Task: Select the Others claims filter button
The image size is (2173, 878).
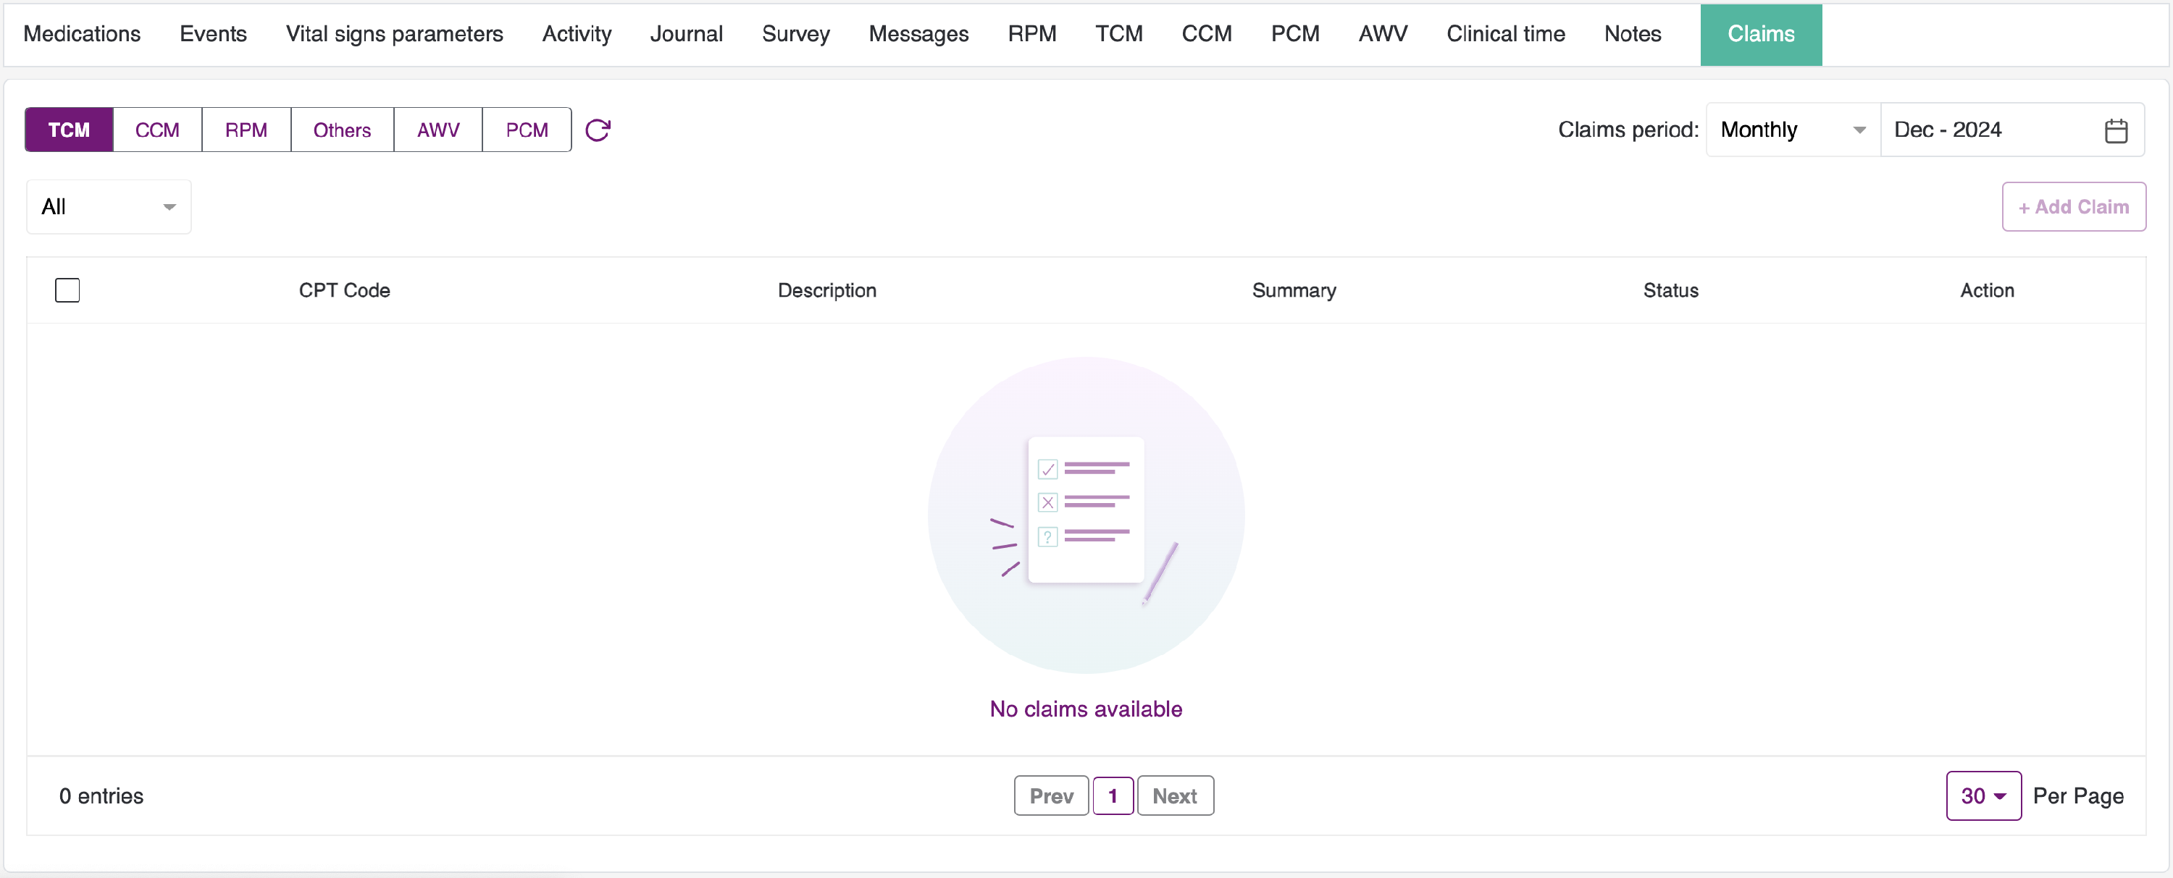Action: (x=342, y=130)
